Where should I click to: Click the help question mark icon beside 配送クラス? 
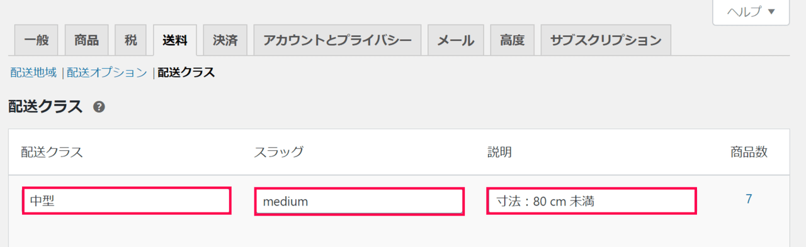point(99,107)
